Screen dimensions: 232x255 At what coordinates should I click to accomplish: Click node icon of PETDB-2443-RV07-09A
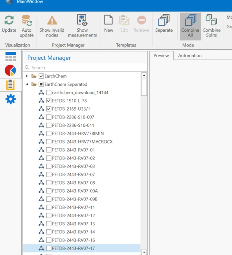tap(41, 191)
